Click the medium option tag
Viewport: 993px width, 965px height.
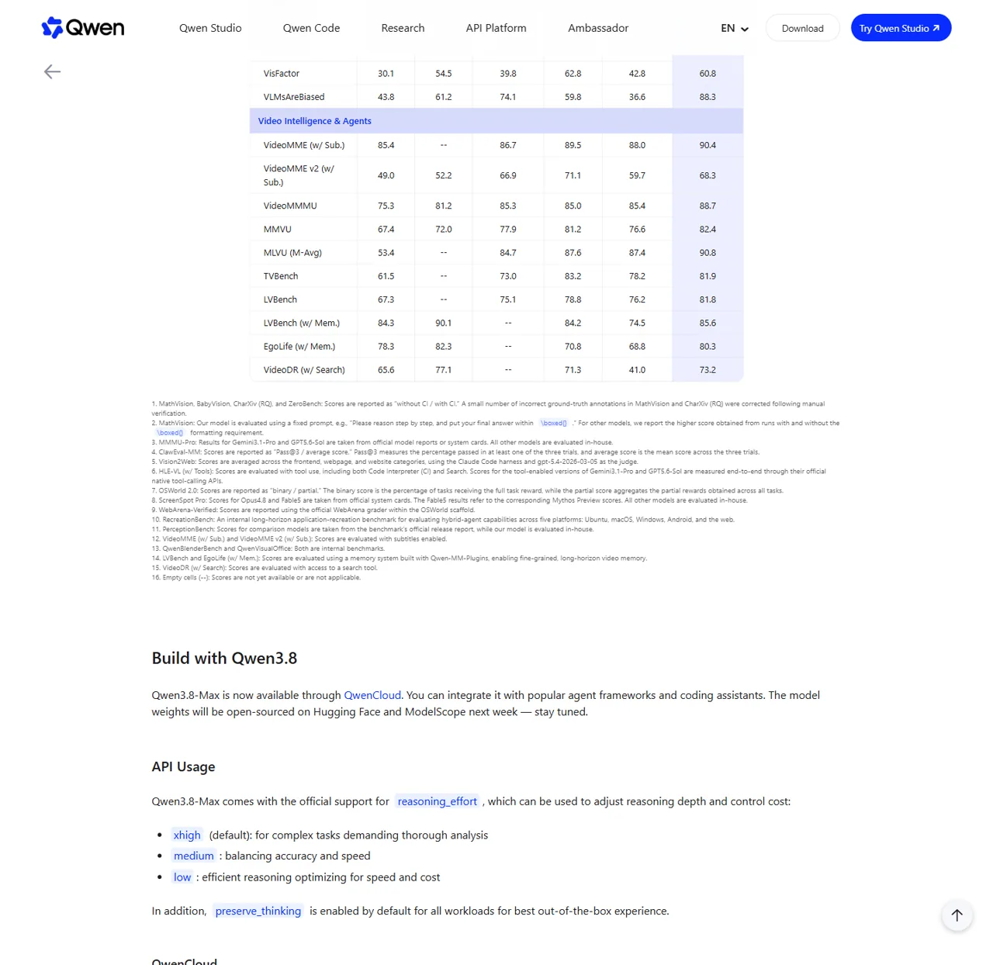pyautogui.click(x=194, y=856)
